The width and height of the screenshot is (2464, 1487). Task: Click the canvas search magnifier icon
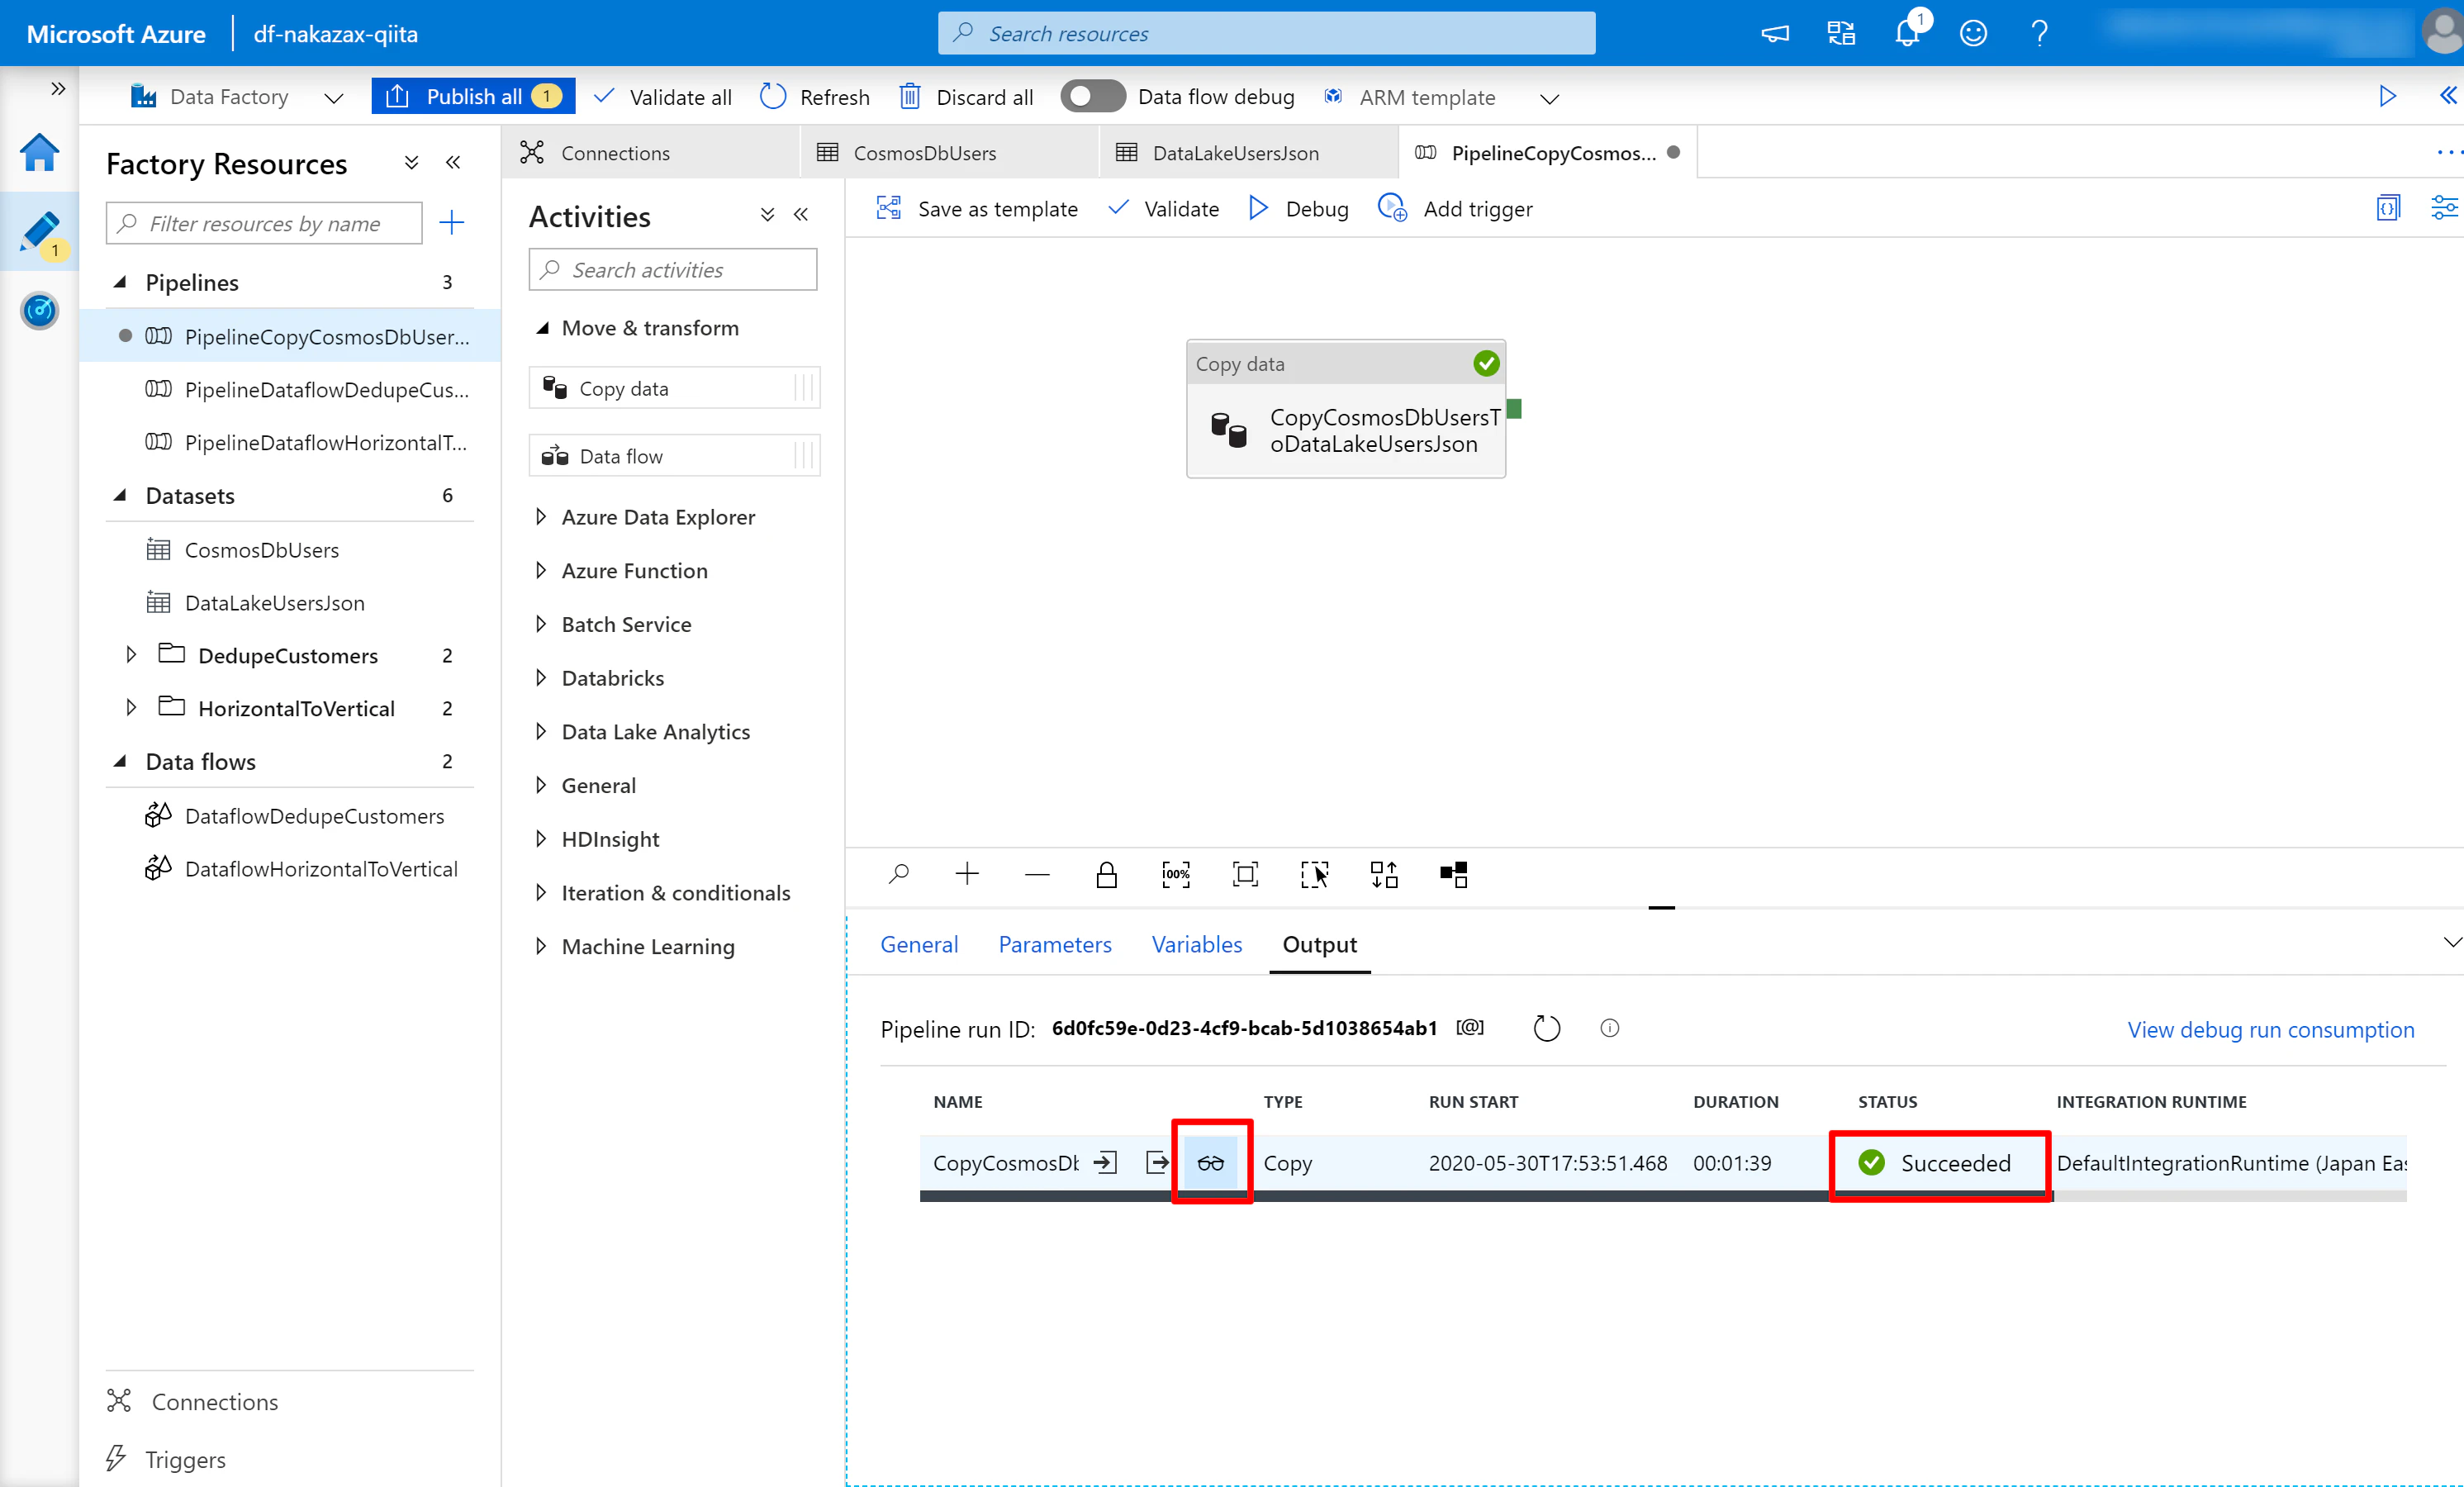click(898, 875)
